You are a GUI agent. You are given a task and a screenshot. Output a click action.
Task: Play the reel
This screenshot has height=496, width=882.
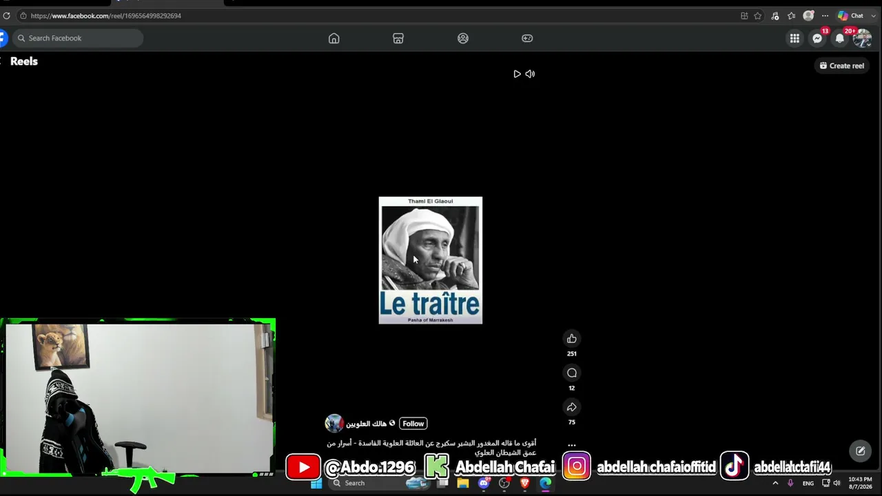(x=517, y=74)
